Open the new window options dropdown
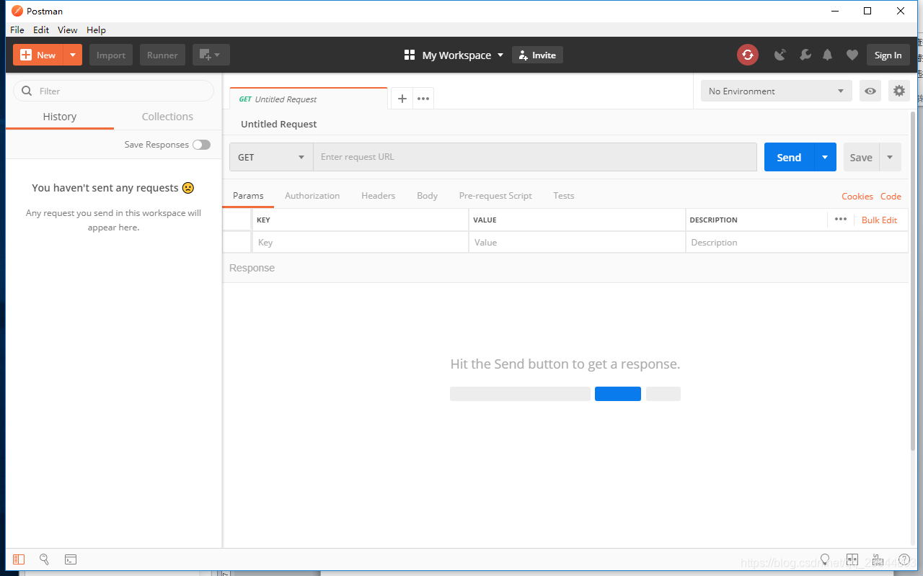The image size is (923, 576). pyautogui.click(x=211, y=55)
